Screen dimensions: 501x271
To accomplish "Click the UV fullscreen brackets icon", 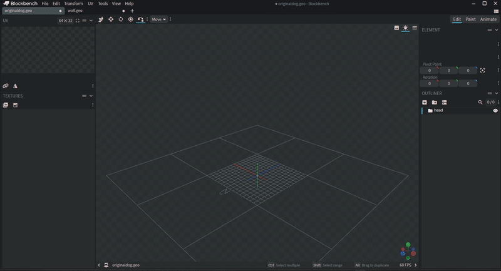I will point(77,21).
